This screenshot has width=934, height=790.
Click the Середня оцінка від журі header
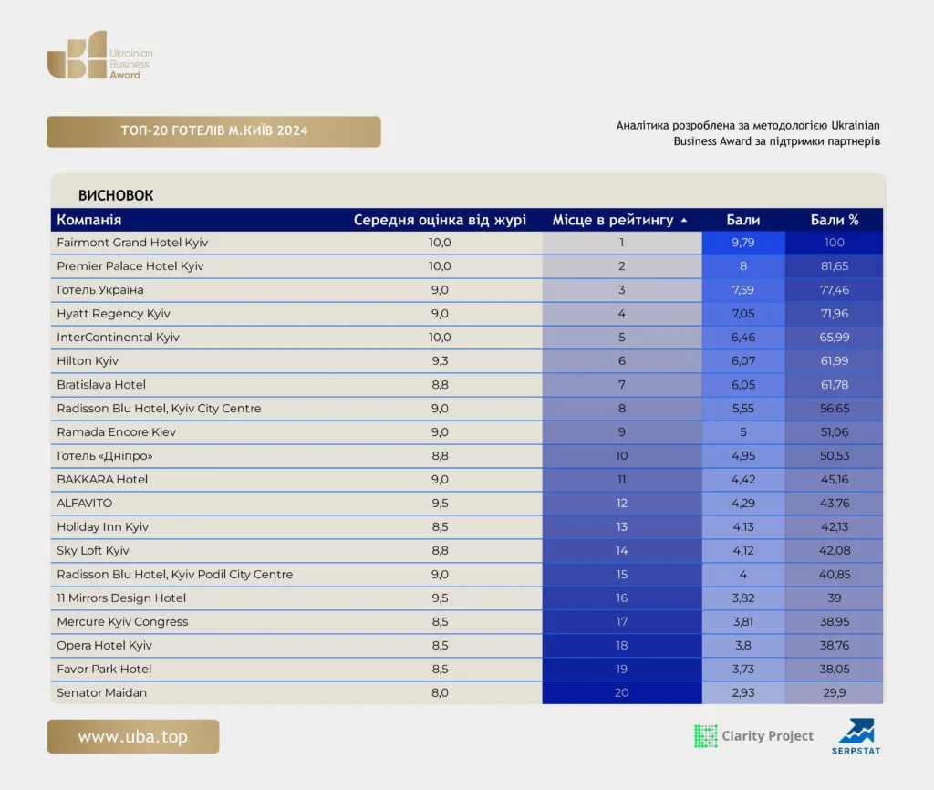(x=440, y=220)
